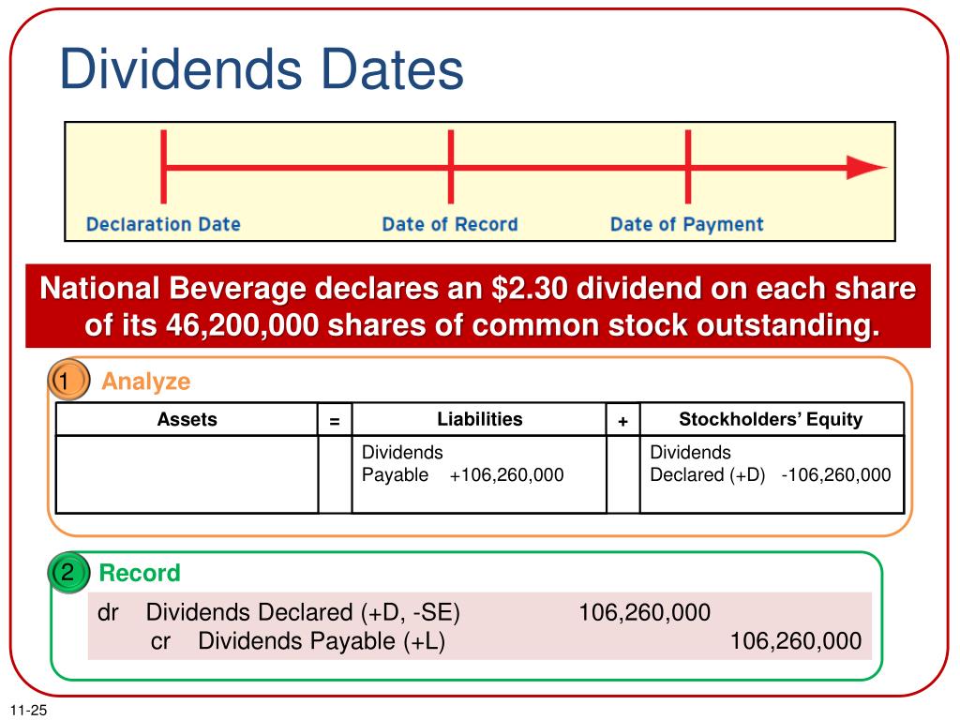Screen dimensions: 960x720
Task: Click the 'National Beverage declares' red banner
Action: (478, 307)
